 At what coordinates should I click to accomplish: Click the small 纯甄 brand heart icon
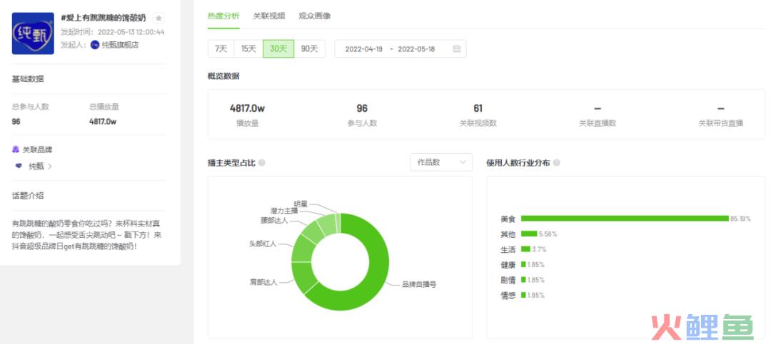(19, 167)
